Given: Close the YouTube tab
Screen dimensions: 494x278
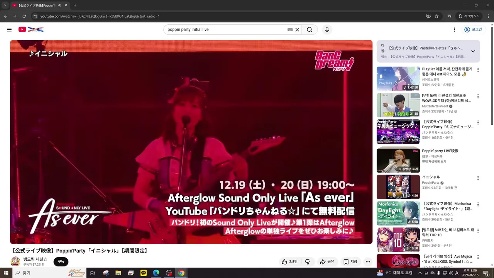Looking at the screenshot, I should [66, 5].
